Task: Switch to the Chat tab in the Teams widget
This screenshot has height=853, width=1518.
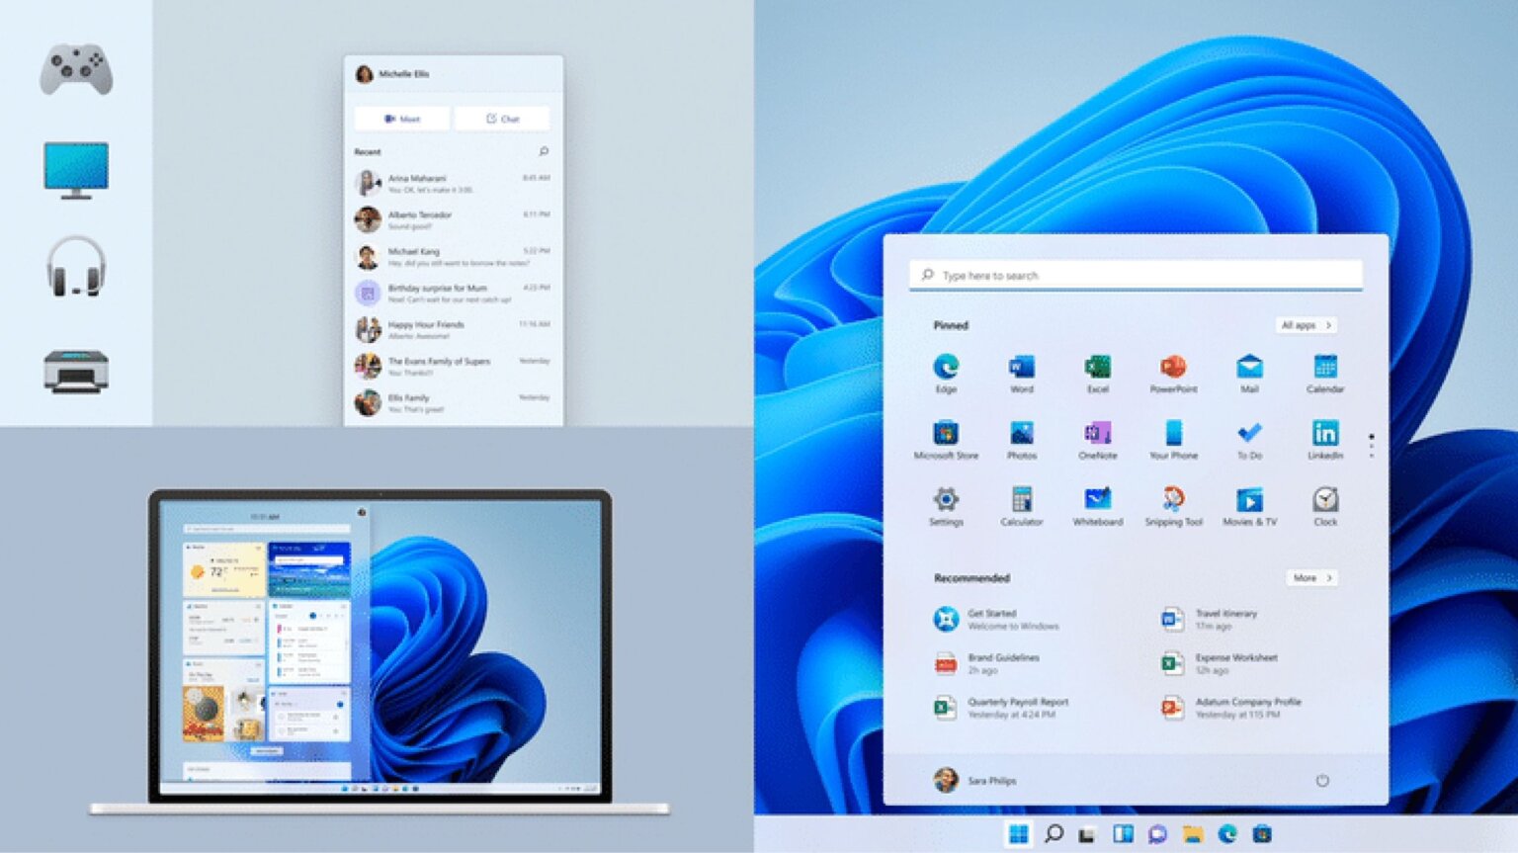Action: click(501, 118)
